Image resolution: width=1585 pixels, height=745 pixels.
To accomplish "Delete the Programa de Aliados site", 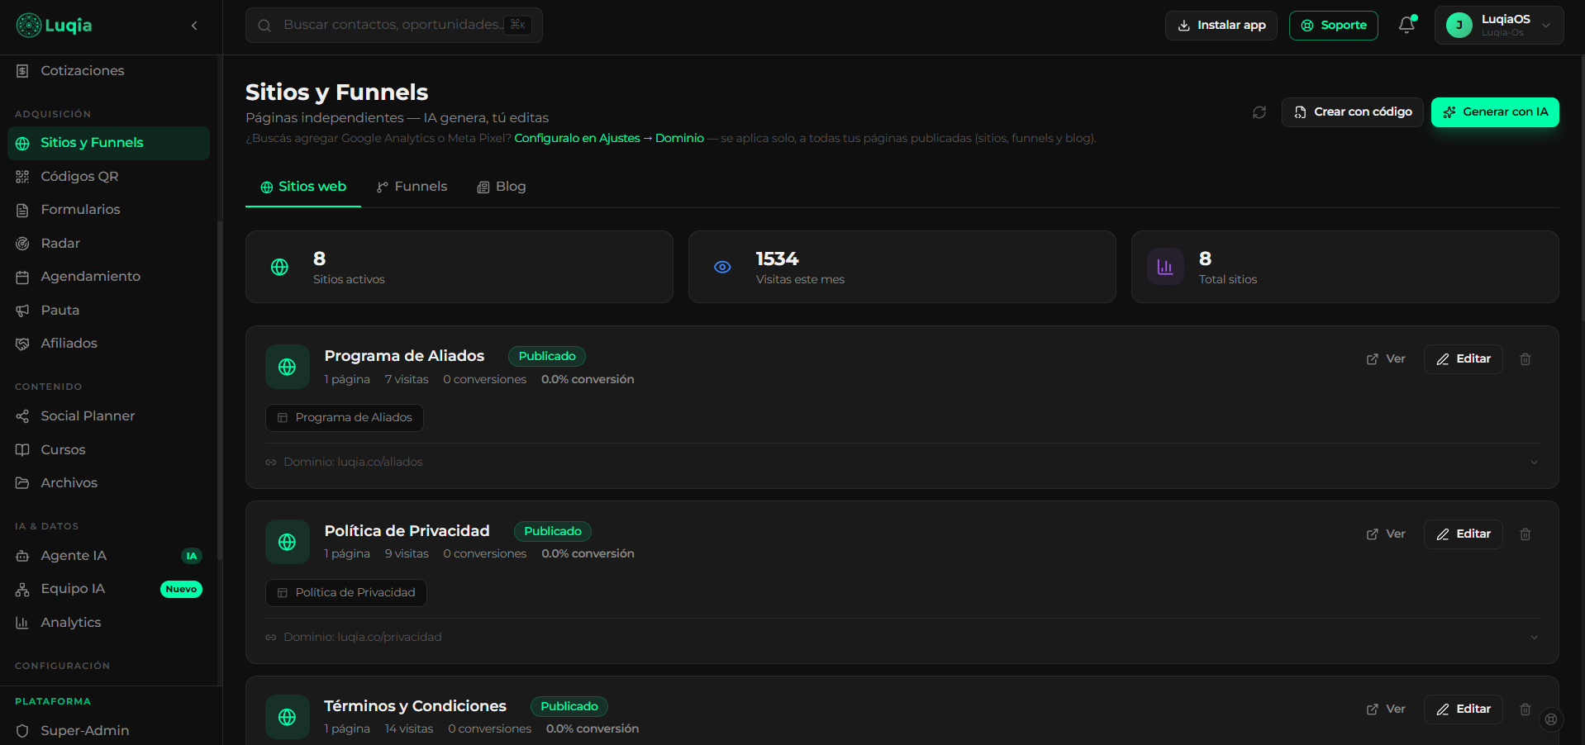I will coord(1526,359).
